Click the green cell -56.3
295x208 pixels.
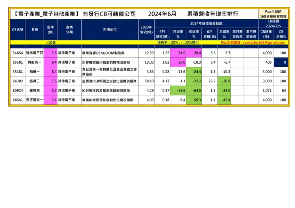tap(194, 100)
